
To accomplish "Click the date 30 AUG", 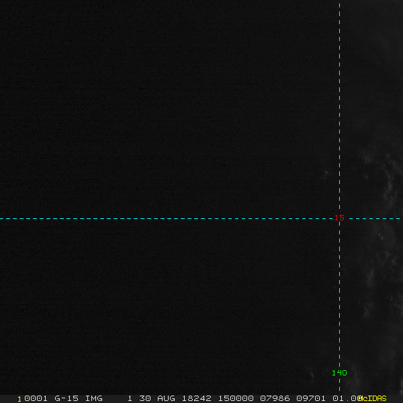I will 157,398.
